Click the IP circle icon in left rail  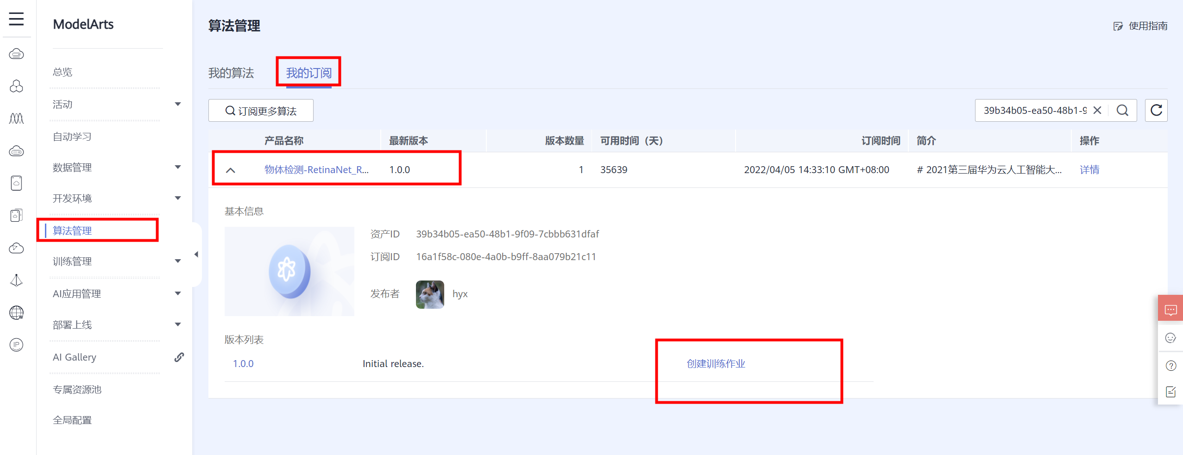(16, 345)
